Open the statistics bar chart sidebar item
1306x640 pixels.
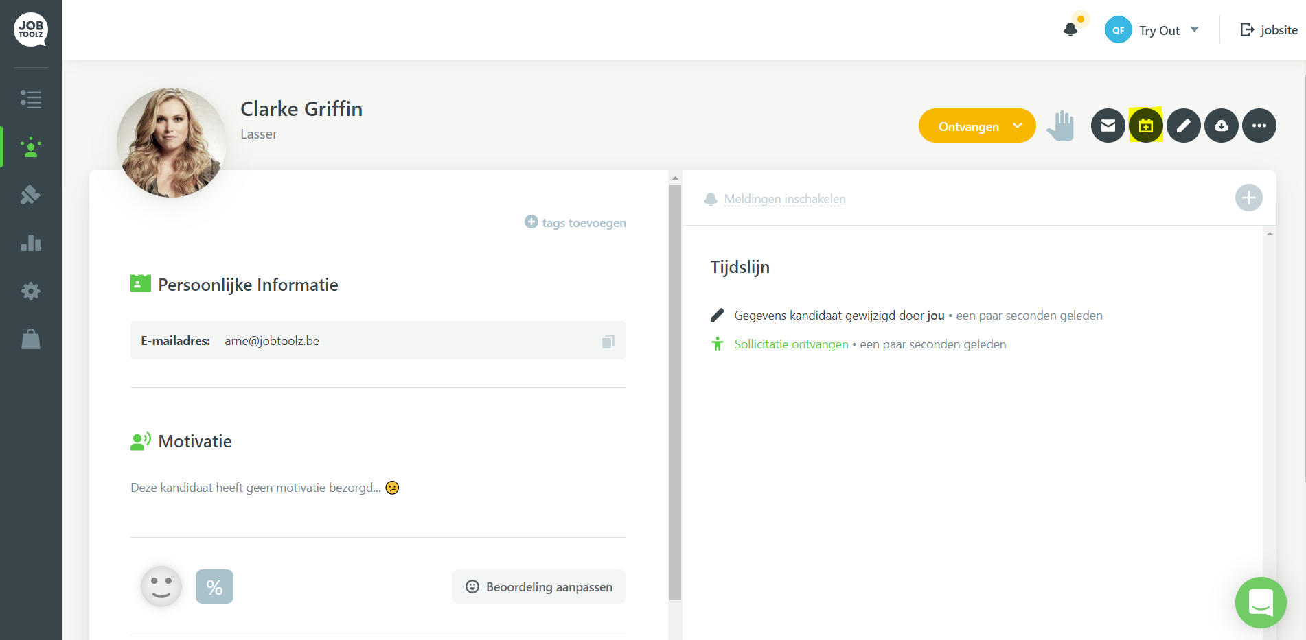(31, 243)
